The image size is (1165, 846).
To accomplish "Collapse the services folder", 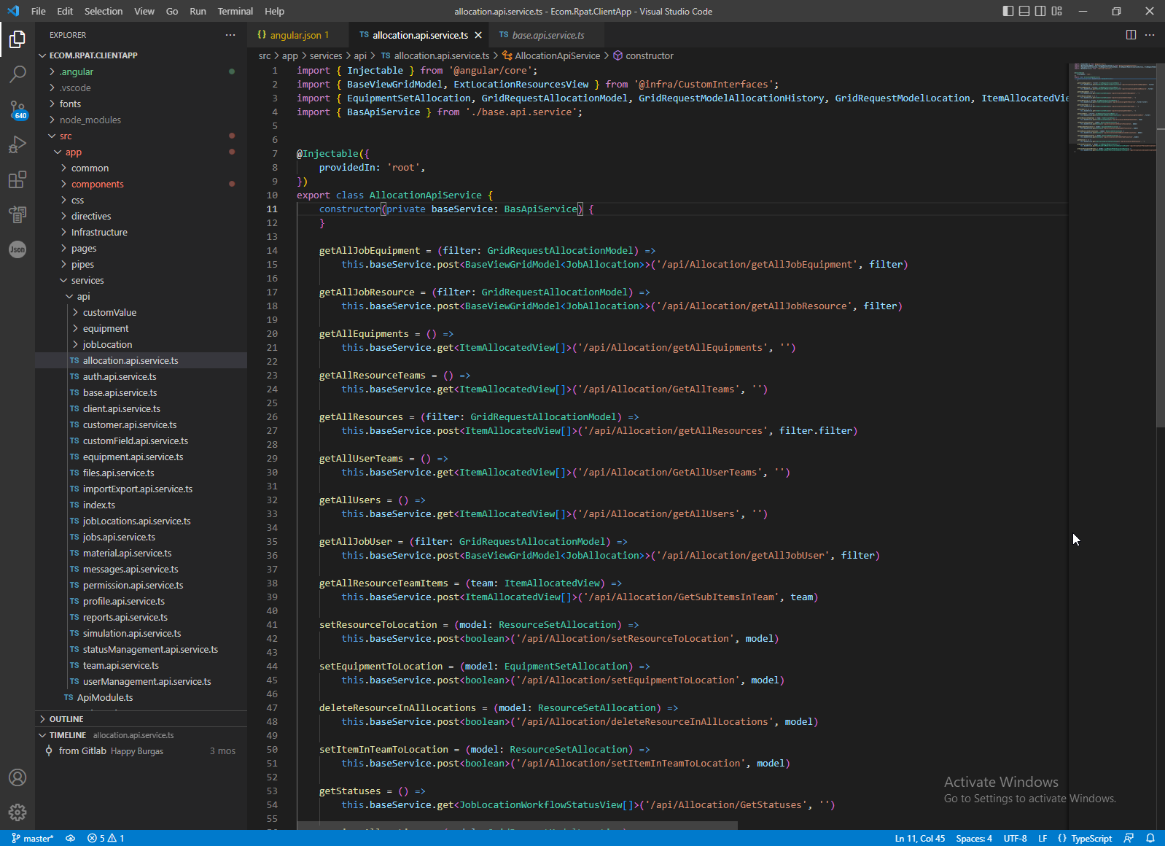I will pos(87,280).
